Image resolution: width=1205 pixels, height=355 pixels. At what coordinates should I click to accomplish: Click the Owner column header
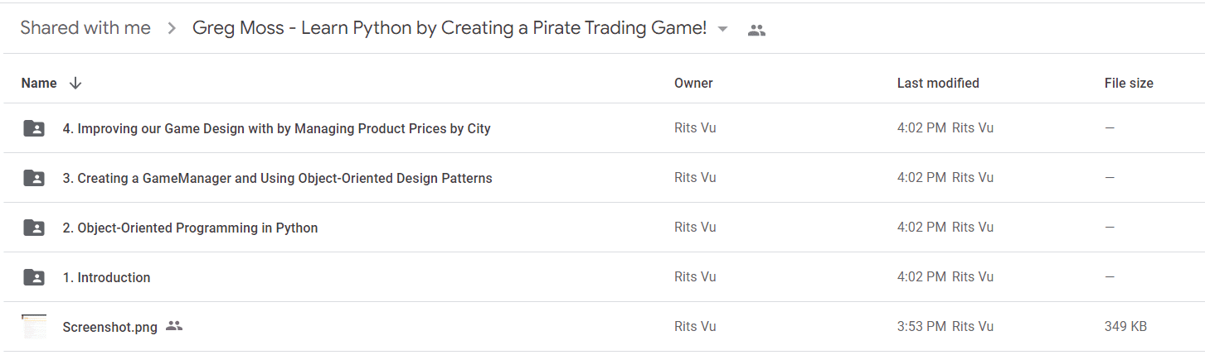[693, 83]
